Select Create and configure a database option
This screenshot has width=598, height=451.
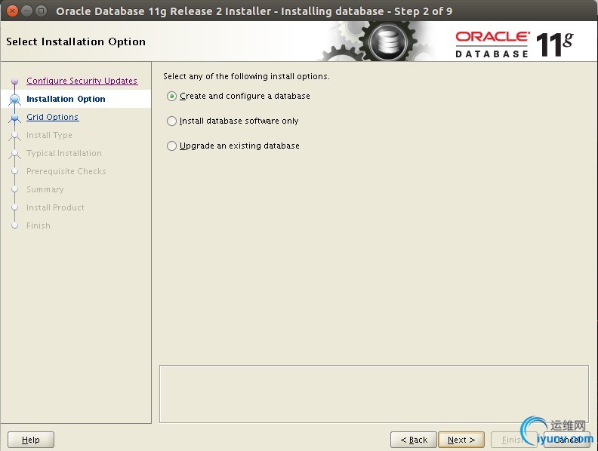tap(171, 97)
